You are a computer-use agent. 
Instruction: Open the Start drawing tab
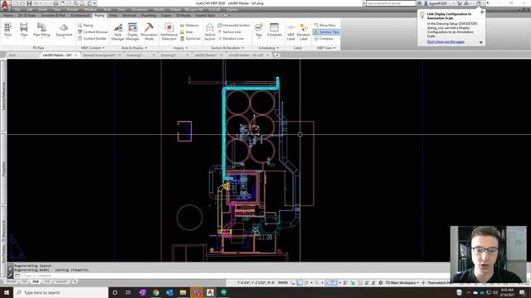point(12,55)
